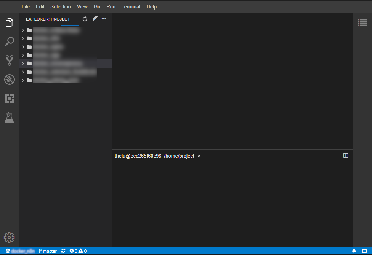The height and width of the screenshot is (255, 372).
Task: Close the theia terminal tab
Action: coord(199,156)
